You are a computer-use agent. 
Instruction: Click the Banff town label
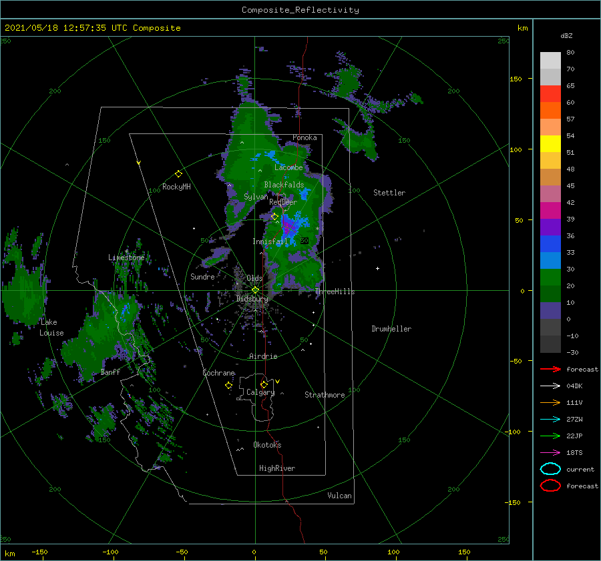point(110,372)
